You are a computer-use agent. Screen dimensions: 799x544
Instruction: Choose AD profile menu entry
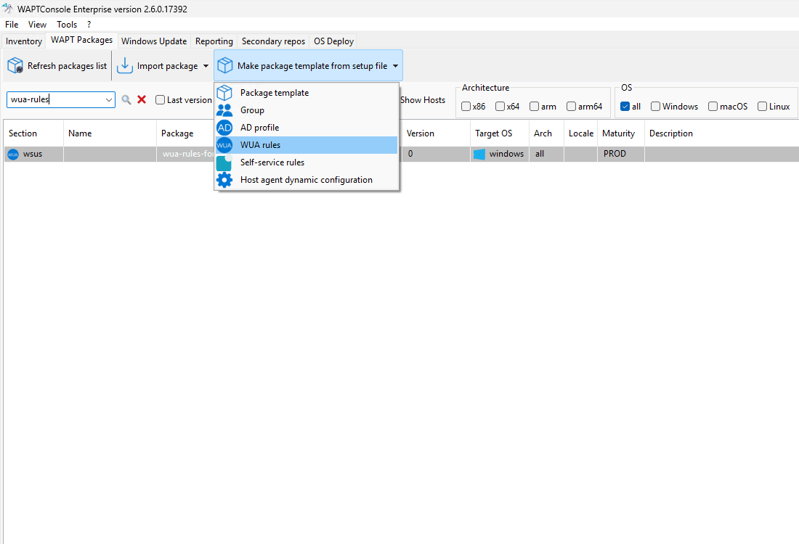tap(307, 127)
